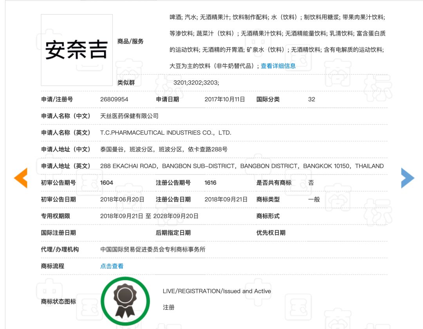Click the 商品/服务 label

(130, 41)
